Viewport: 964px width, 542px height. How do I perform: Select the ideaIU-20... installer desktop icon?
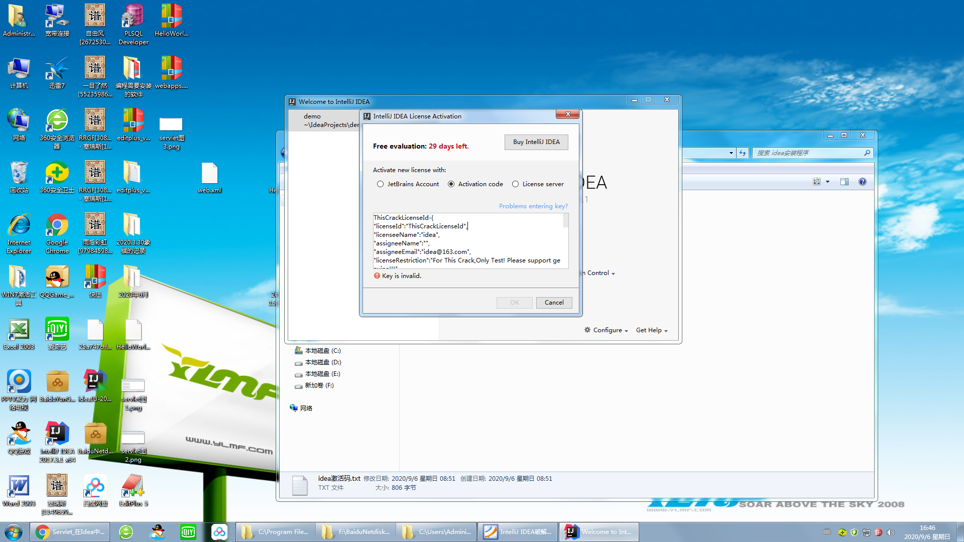[95, 386]
